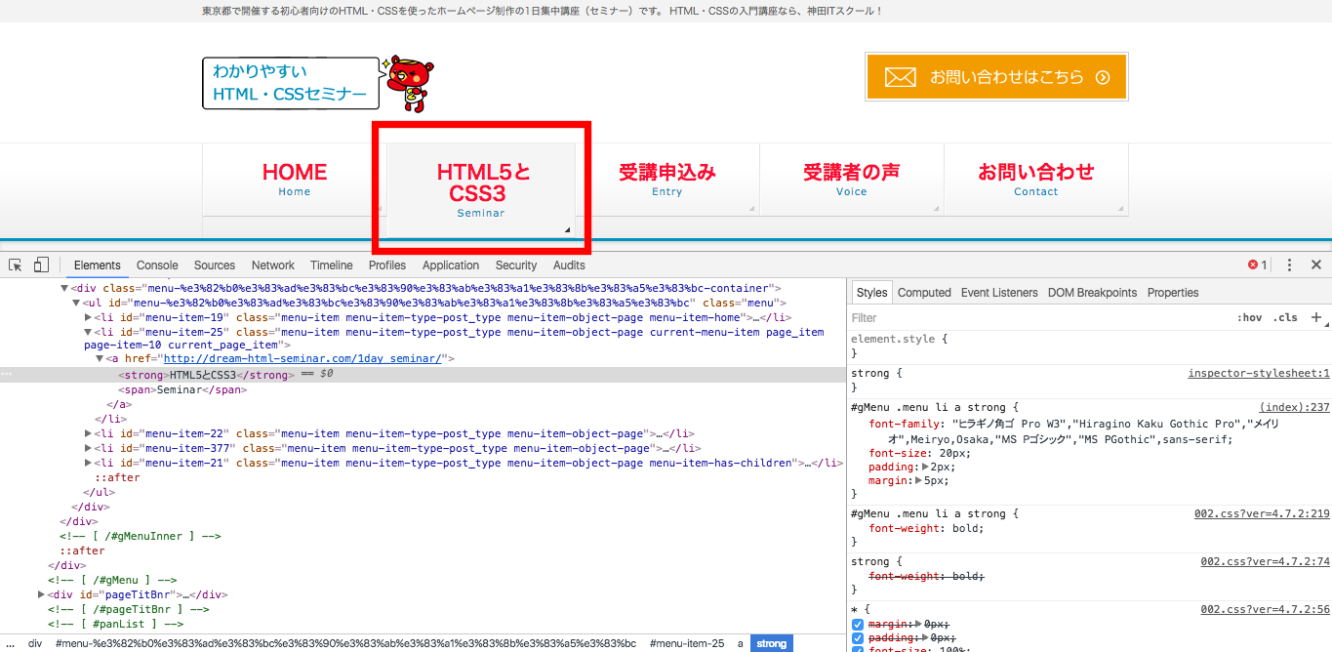Toggle the device toolbar icon

pos(41,265)
